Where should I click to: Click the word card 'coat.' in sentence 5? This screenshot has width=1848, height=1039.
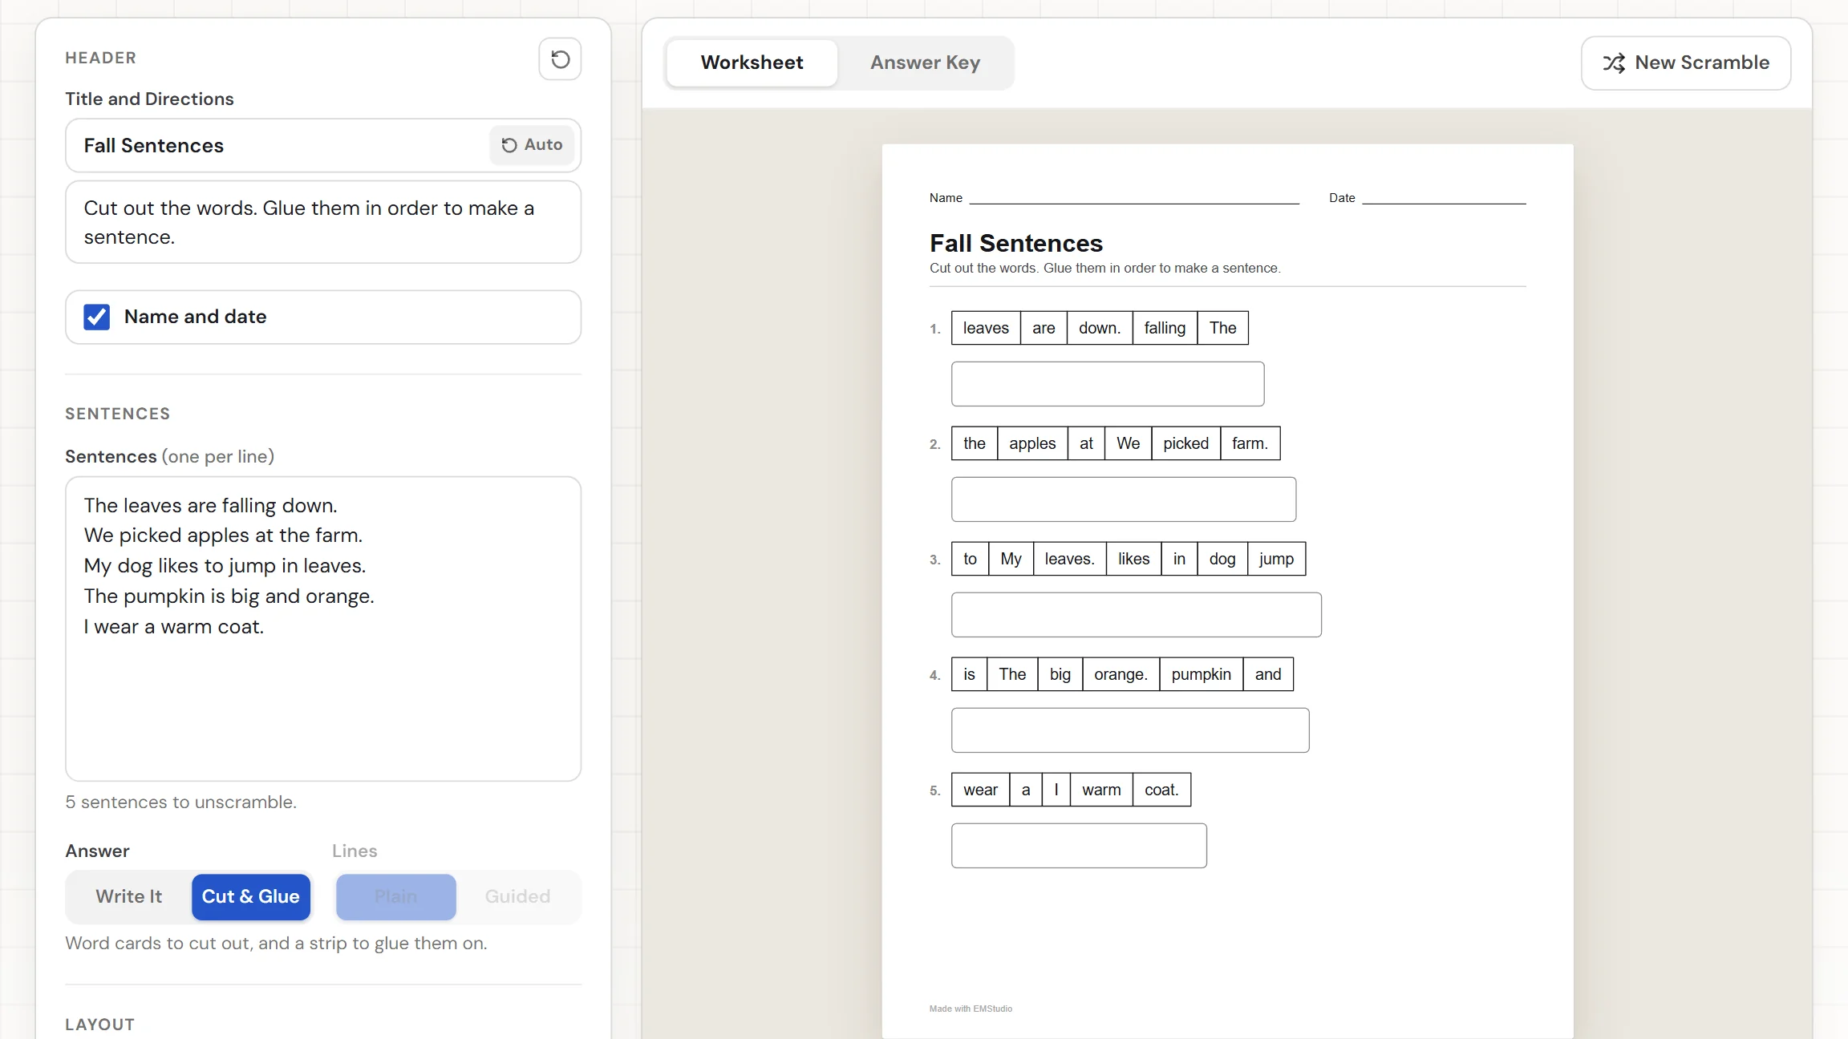tap(1161, 790)
